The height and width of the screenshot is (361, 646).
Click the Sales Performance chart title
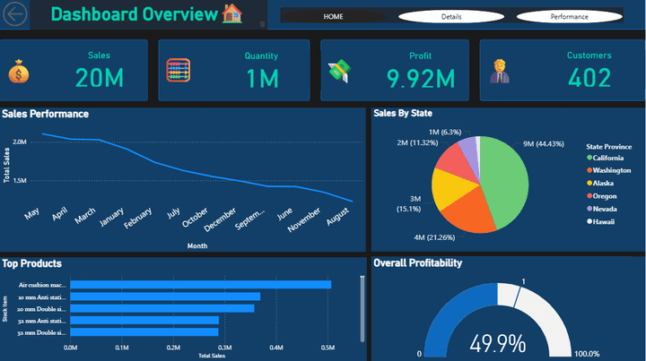tap(46, 114)
